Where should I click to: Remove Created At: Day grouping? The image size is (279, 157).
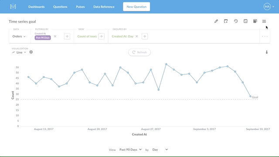(x=136, y=37)
